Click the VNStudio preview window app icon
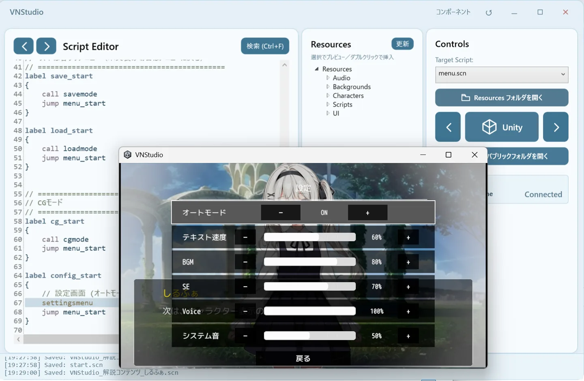The height and width of the screenshot is (381, 584). pyautogui.click(x=127, y=155)
